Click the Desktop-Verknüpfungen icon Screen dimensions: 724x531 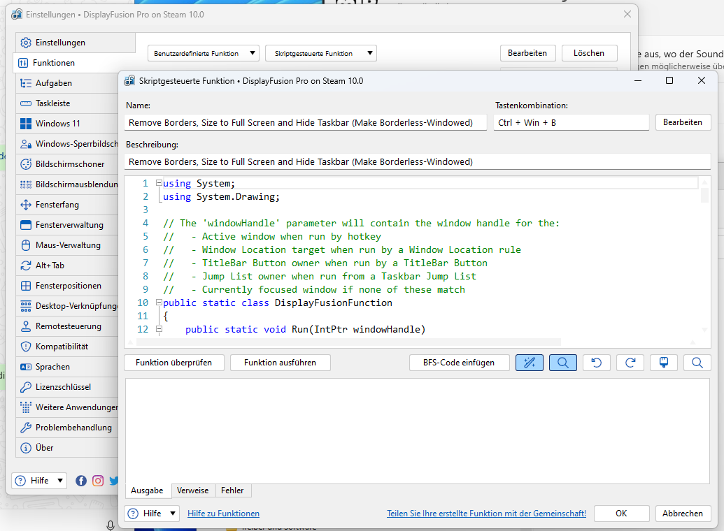click(26, 306)
